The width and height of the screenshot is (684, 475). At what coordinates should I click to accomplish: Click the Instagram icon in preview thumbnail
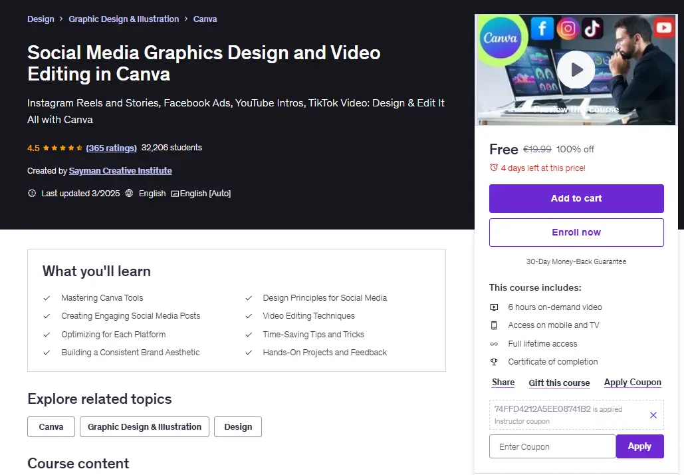(568, 29)
